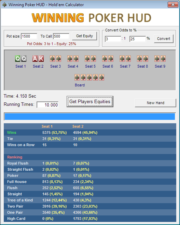Click the Get Equity button
180x225 pixels.
click(x=85, y=36)
